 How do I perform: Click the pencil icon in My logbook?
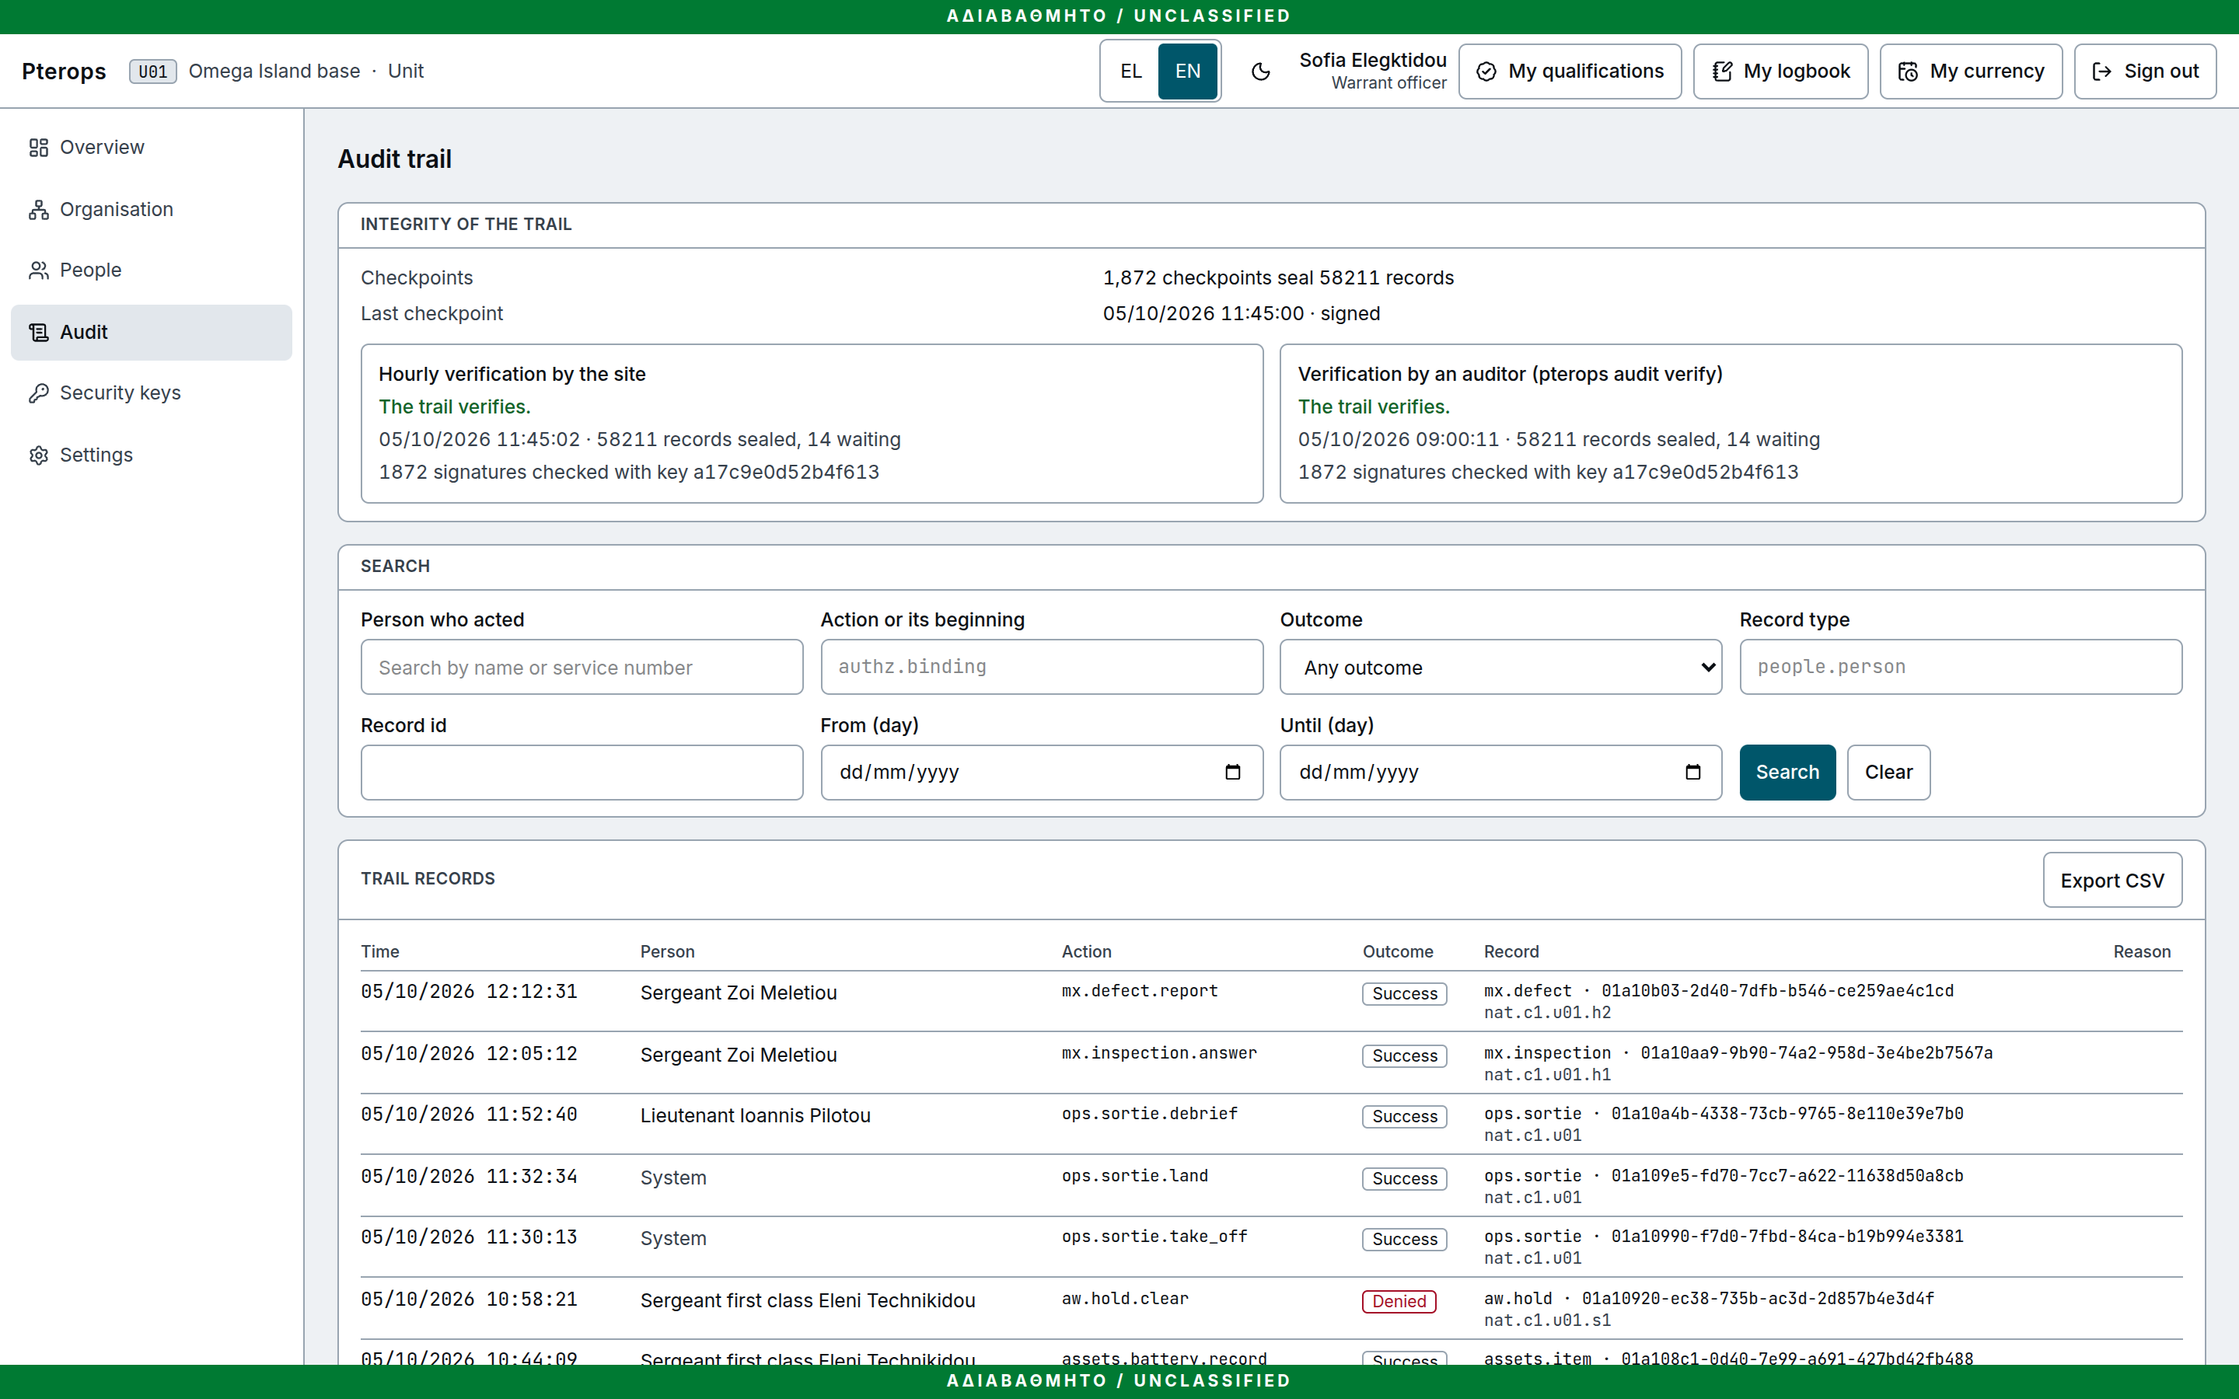[1721, 72]
